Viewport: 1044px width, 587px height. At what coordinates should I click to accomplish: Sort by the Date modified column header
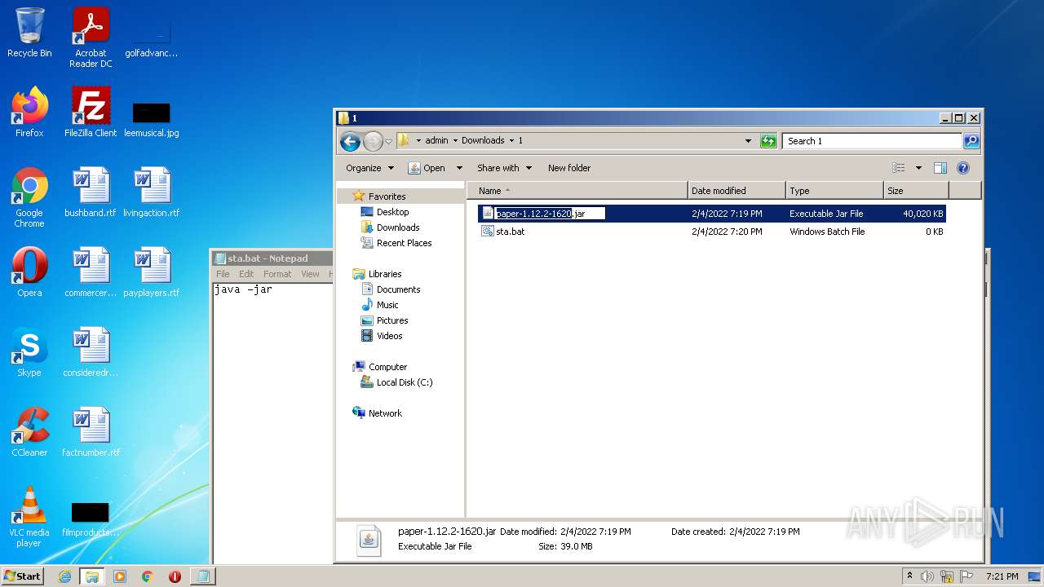click(x=737, y=191)
